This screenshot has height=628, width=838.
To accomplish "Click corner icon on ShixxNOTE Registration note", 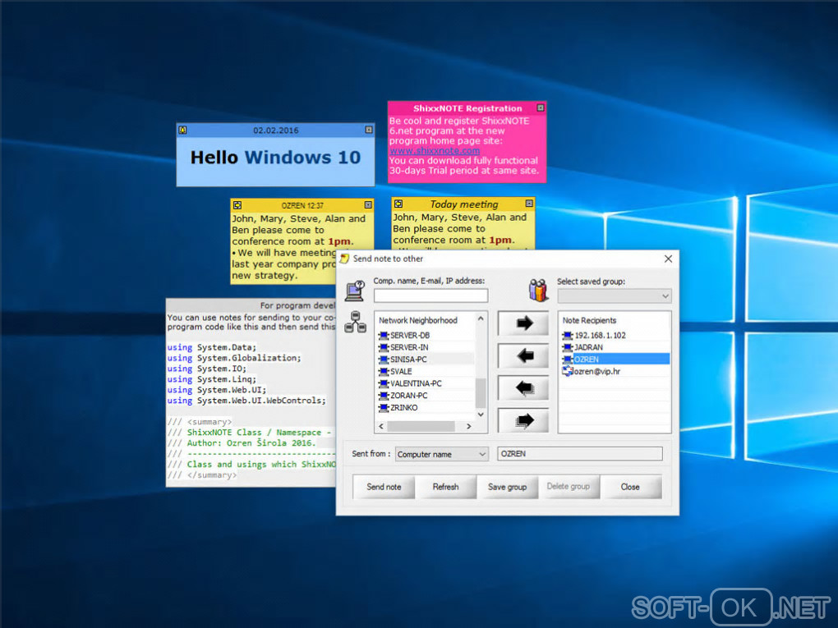I will [541, 108].
